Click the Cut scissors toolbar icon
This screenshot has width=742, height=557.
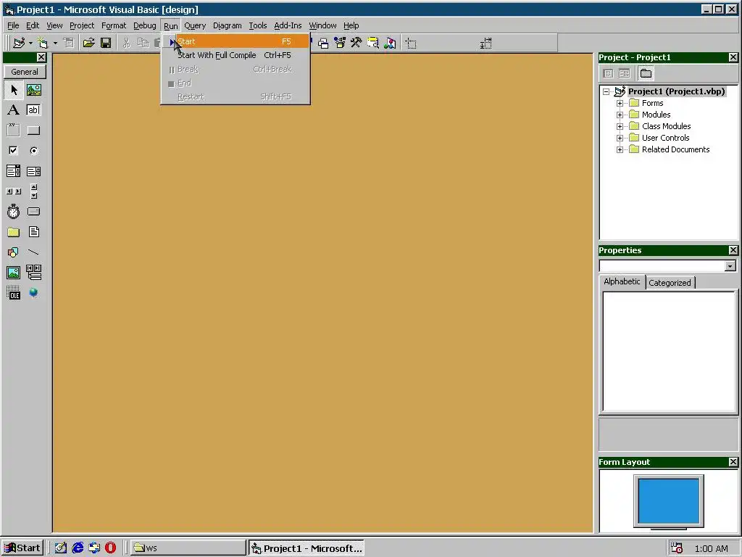(126, 43)
